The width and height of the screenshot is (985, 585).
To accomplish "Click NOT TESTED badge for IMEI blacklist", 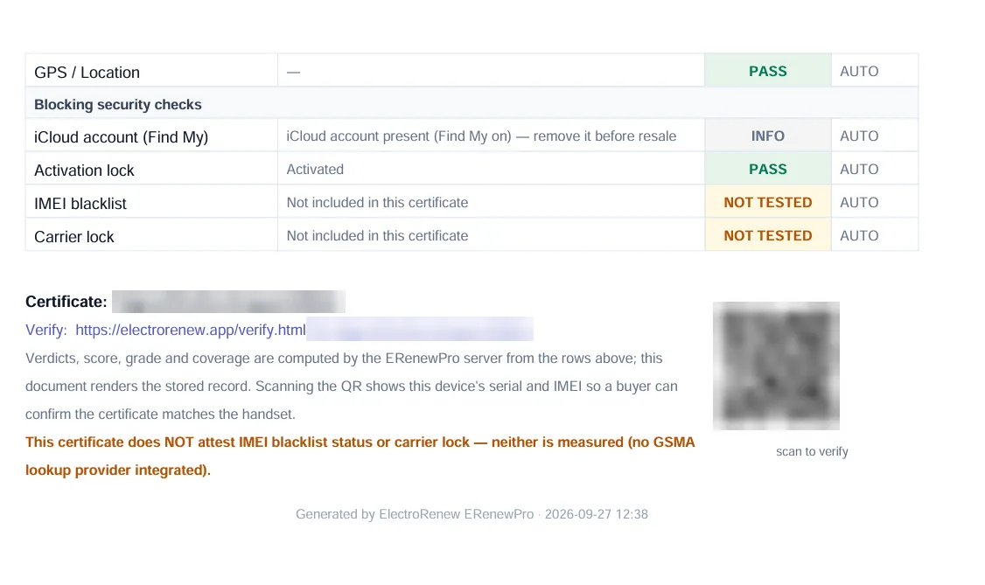I will (x=768, y=203).
